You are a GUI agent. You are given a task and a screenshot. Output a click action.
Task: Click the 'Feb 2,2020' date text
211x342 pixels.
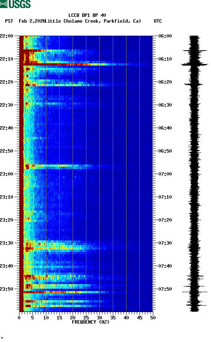point(32,21)
